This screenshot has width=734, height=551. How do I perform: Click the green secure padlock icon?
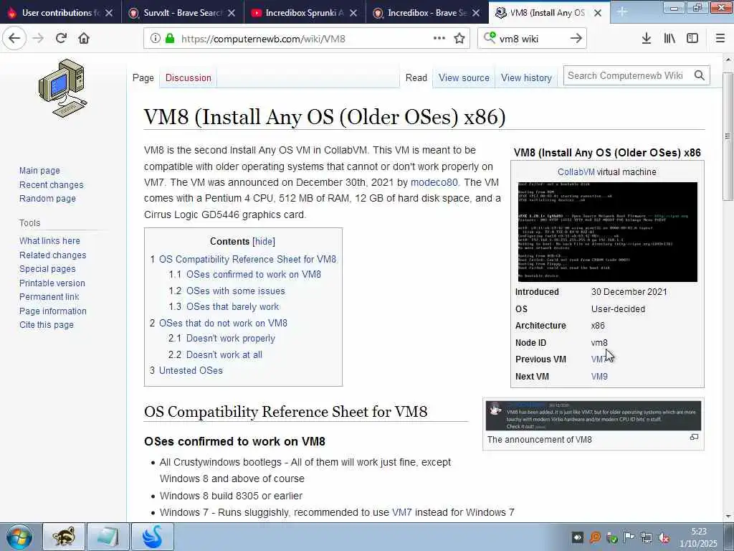(169, 39)
